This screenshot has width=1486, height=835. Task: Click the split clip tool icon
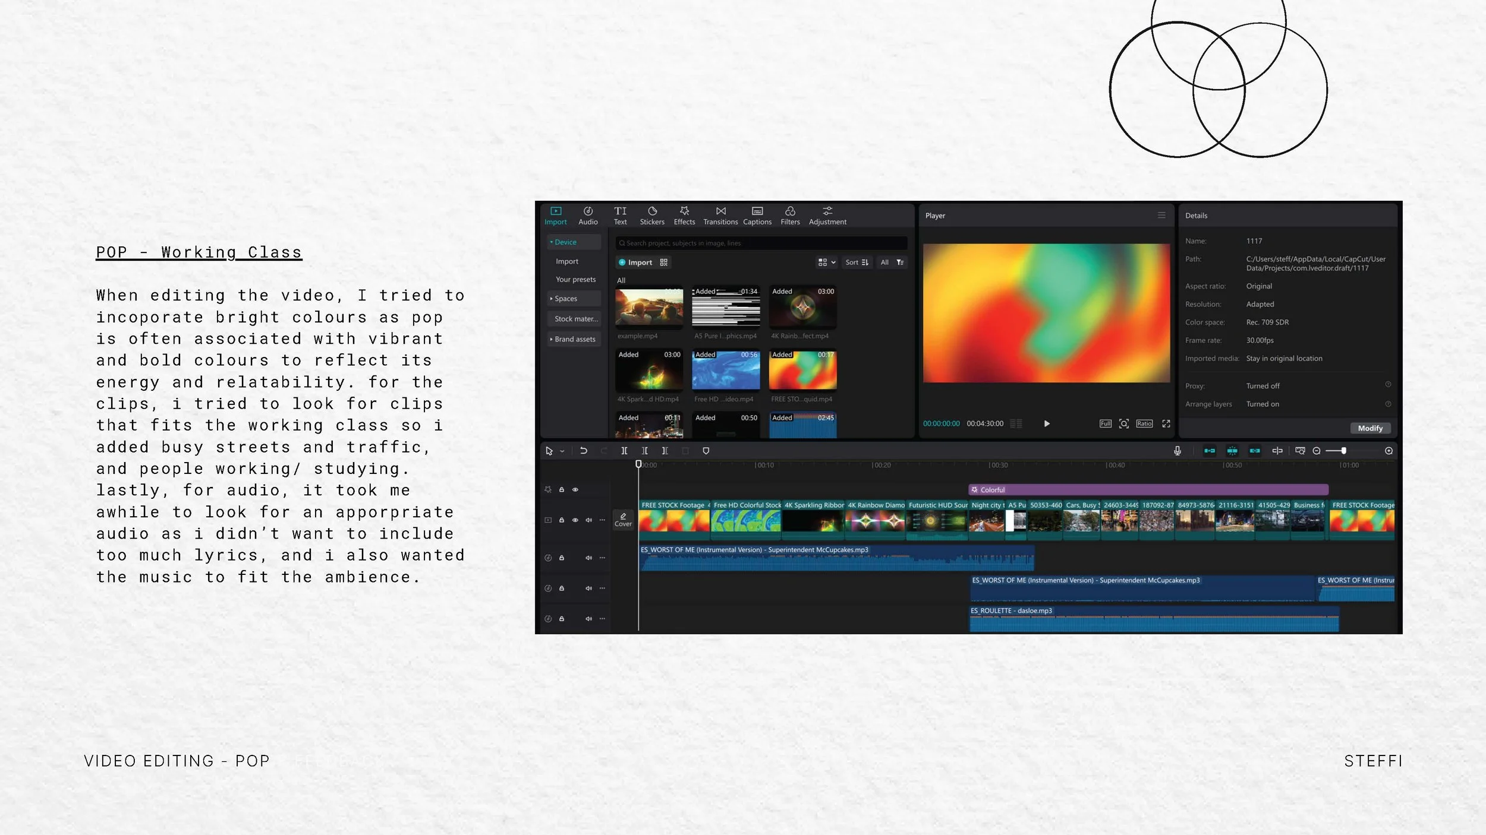[624, 451]
